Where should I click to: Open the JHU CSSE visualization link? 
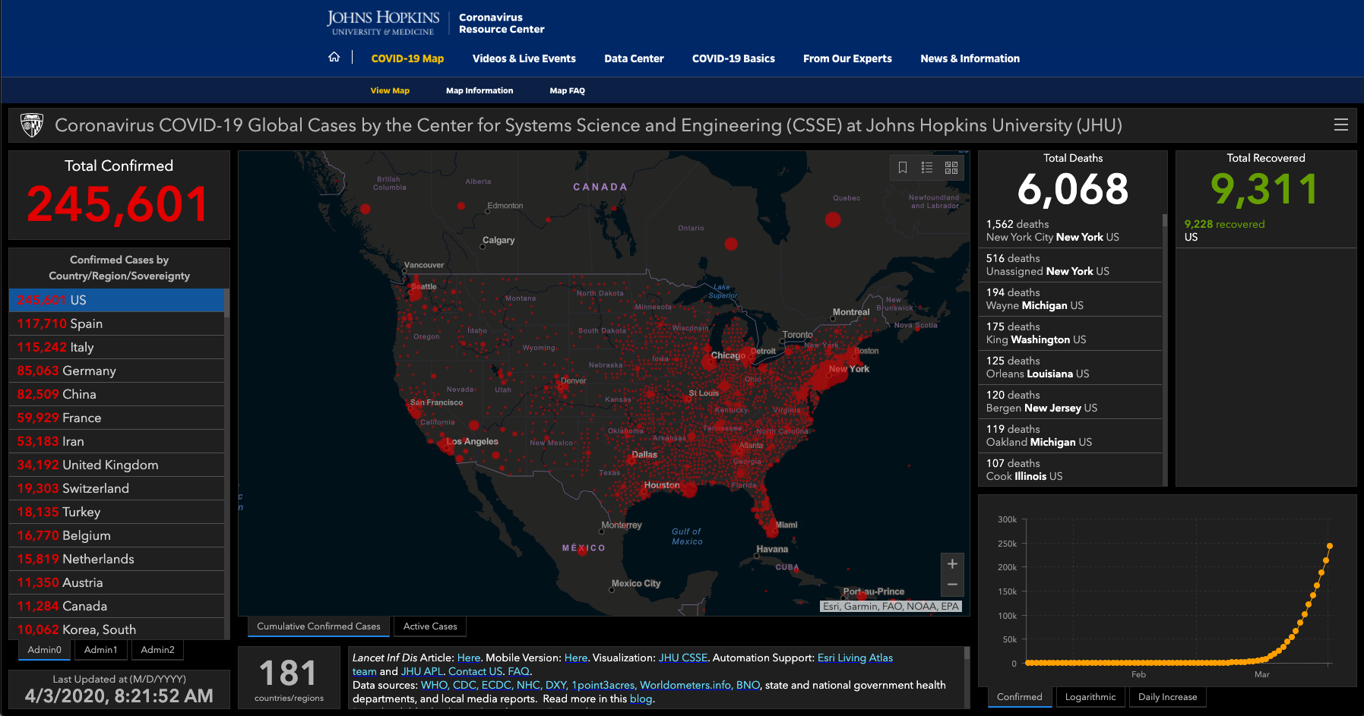(x=682, y=658)
